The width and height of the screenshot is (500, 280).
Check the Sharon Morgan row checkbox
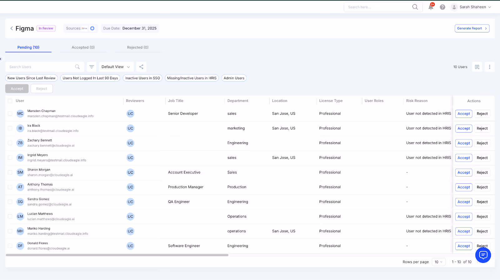tap(10, 172)
